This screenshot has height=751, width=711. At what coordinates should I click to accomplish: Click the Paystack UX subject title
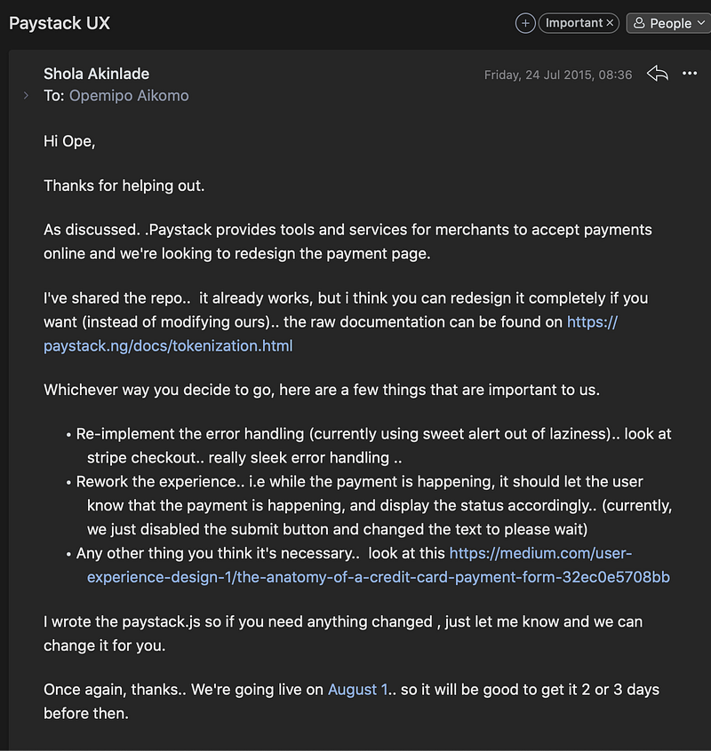pos(60,23)
